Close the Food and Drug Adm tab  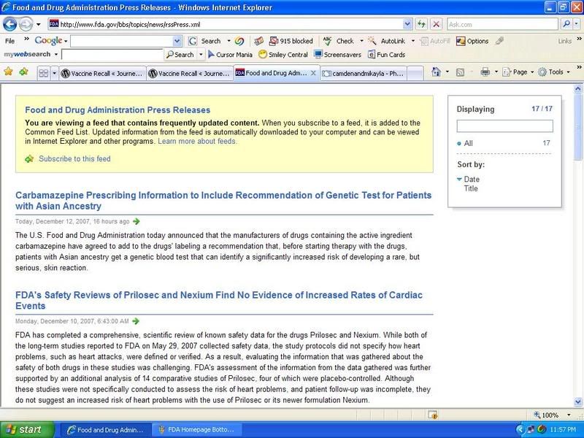[314, 73]
